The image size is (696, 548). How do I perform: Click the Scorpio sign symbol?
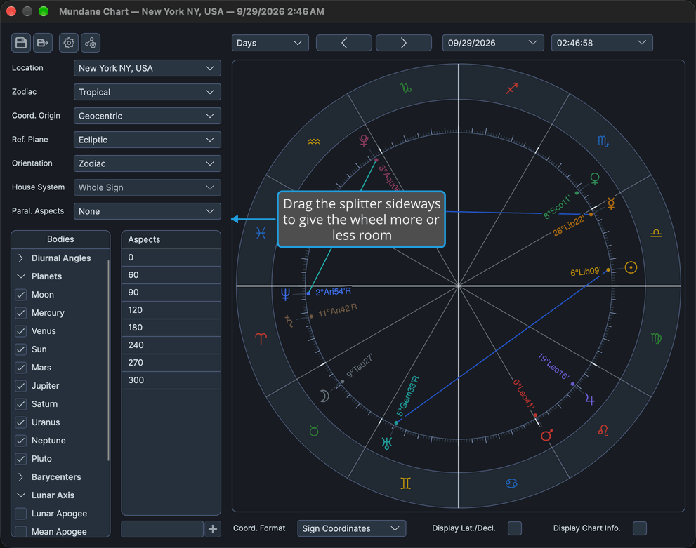pyautogui.click(x=603, y=142)
